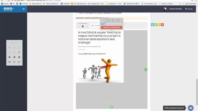Align text center in floating panel

[x=14, y=57]
